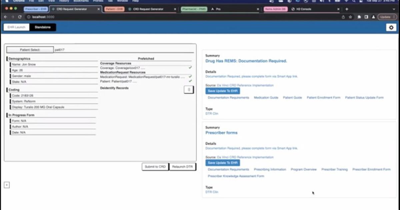The height and width of the screenshot is (210, 400).
Task: Open the Program Overview link
Action: 304,169
